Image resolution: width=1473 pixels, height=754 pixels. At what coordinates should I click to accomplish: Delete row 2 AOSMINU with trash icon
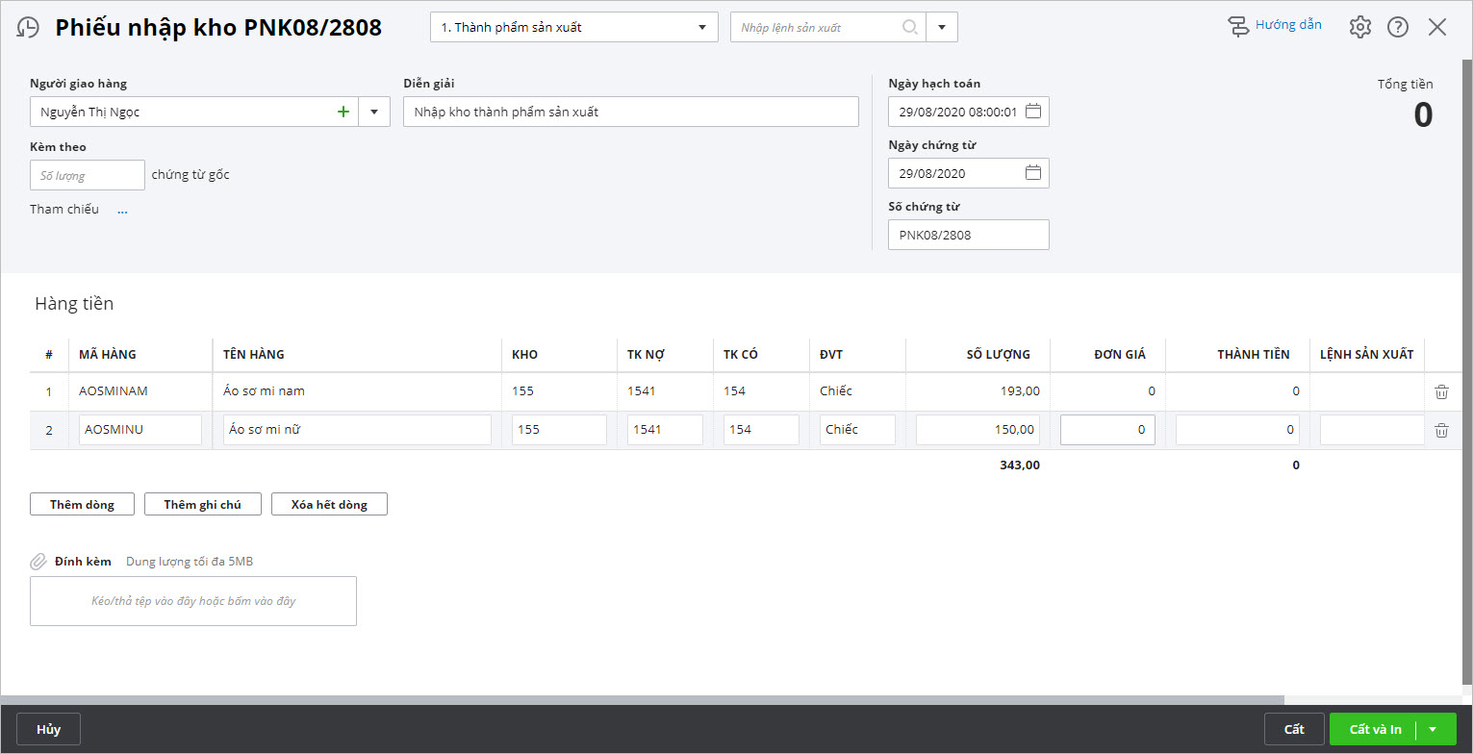coord(1441,430)
